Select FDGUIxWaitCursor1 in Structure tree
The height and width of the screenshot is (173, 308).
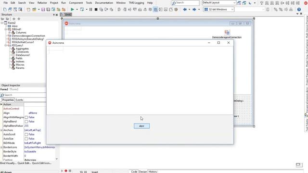coord(23,42)
